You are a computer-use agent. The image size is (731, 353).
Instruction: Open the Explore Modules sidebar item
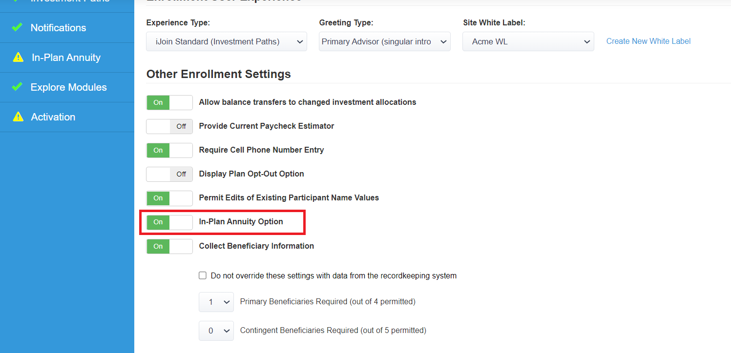pyautogui.click(x=67, y=87)
